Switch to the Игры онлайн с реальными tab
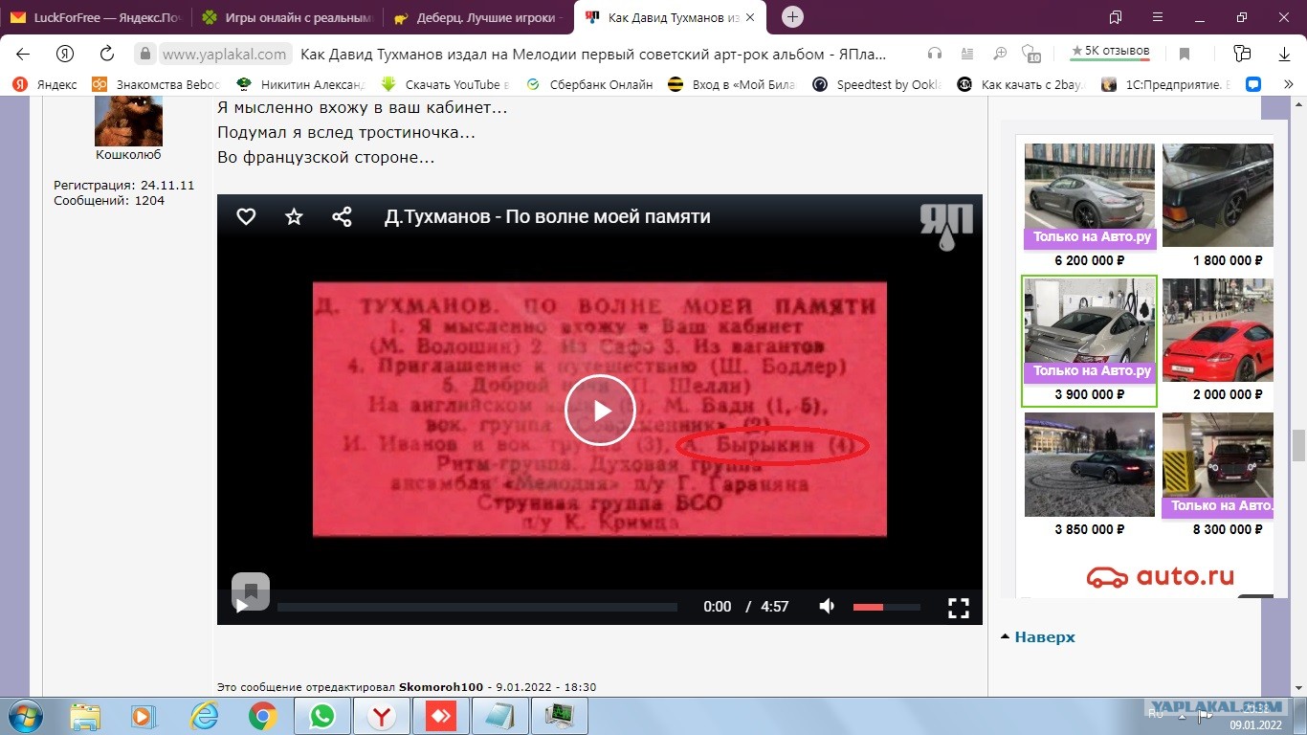Viewport: 1307px width, 735px height. [x=287, y=17]
